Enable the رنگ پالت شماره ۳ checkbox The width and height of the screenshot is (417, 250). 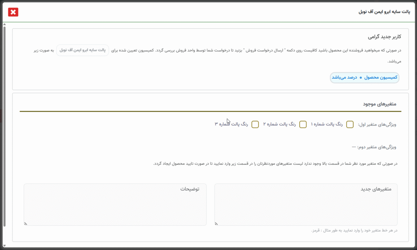[x=255, y=125]
